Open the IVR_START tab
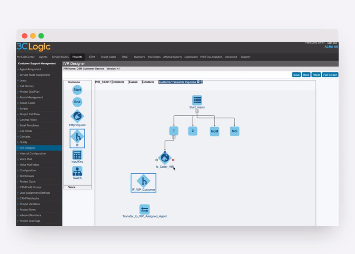This screenshot has height=254, width=355. 103,82
